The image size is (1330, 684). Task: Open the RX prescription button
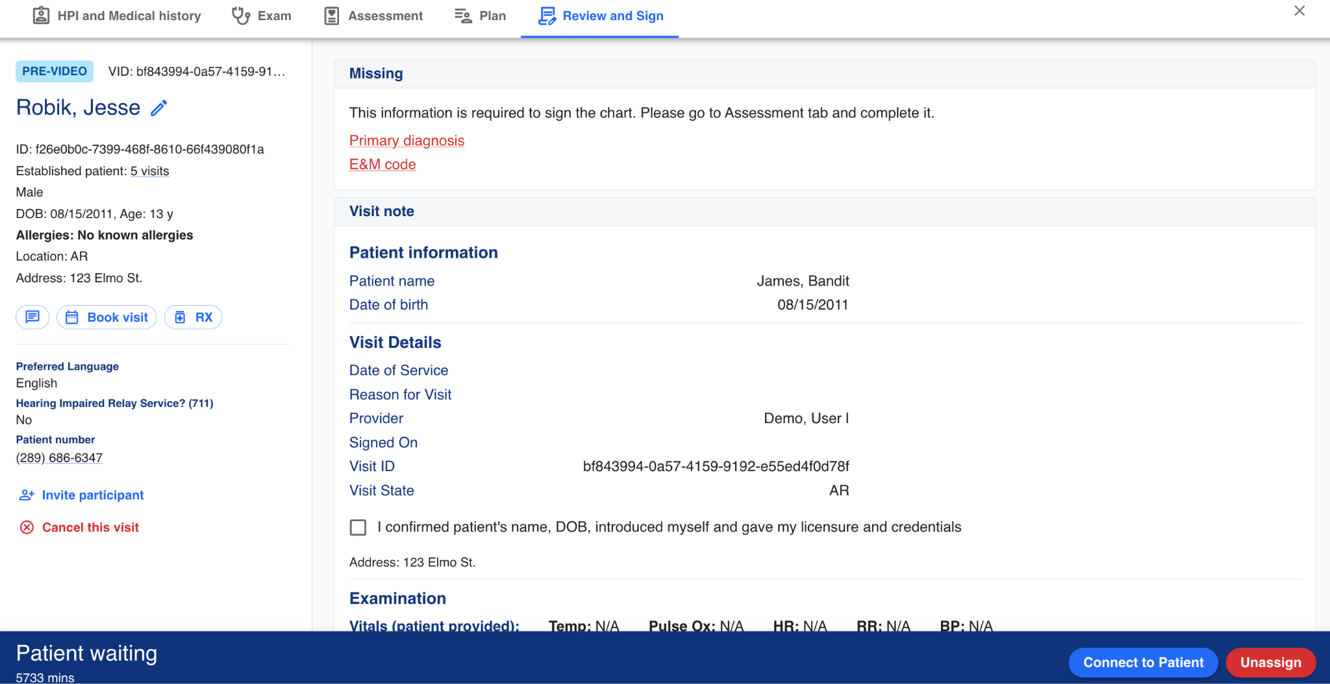194,317
